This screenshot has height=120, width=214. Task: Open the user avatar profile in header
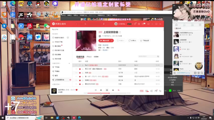coord(116,24)
